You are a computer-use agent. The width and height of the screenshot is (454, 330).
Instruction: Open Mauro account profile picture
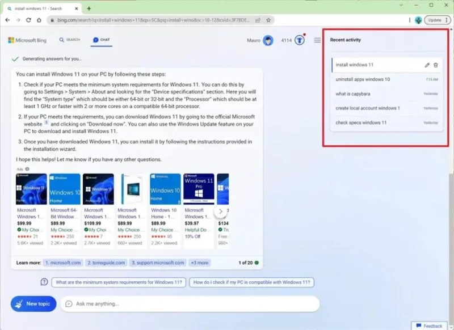point(268,40)
